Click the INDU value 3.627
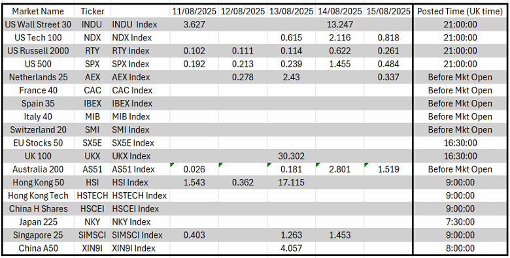This screenshot has width=510, height=258. (x=194, y=24)
